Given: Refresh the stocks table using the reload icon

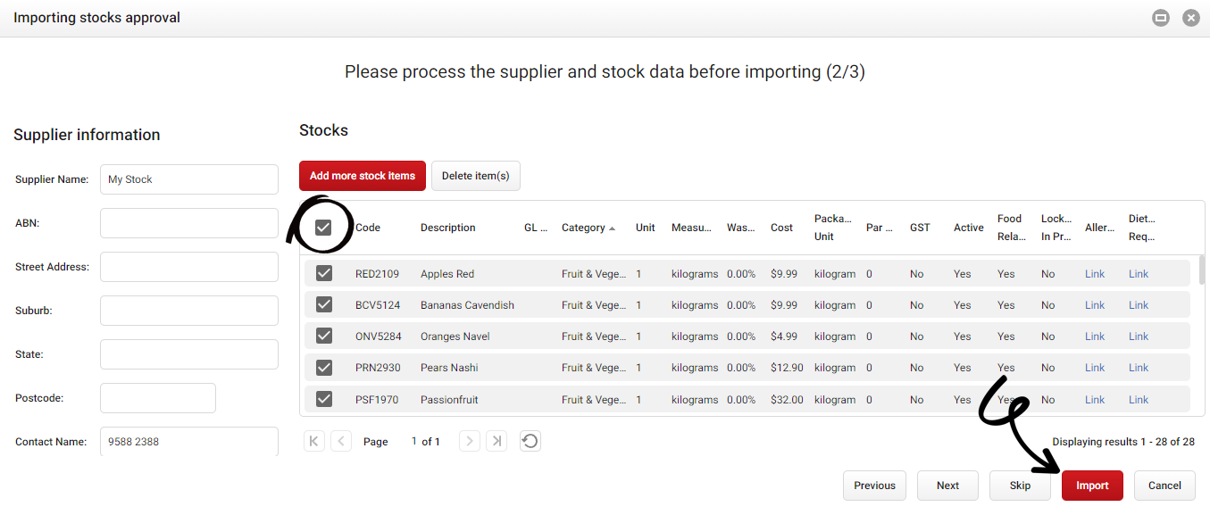Looking at the screenshot, I should [530, 440].
